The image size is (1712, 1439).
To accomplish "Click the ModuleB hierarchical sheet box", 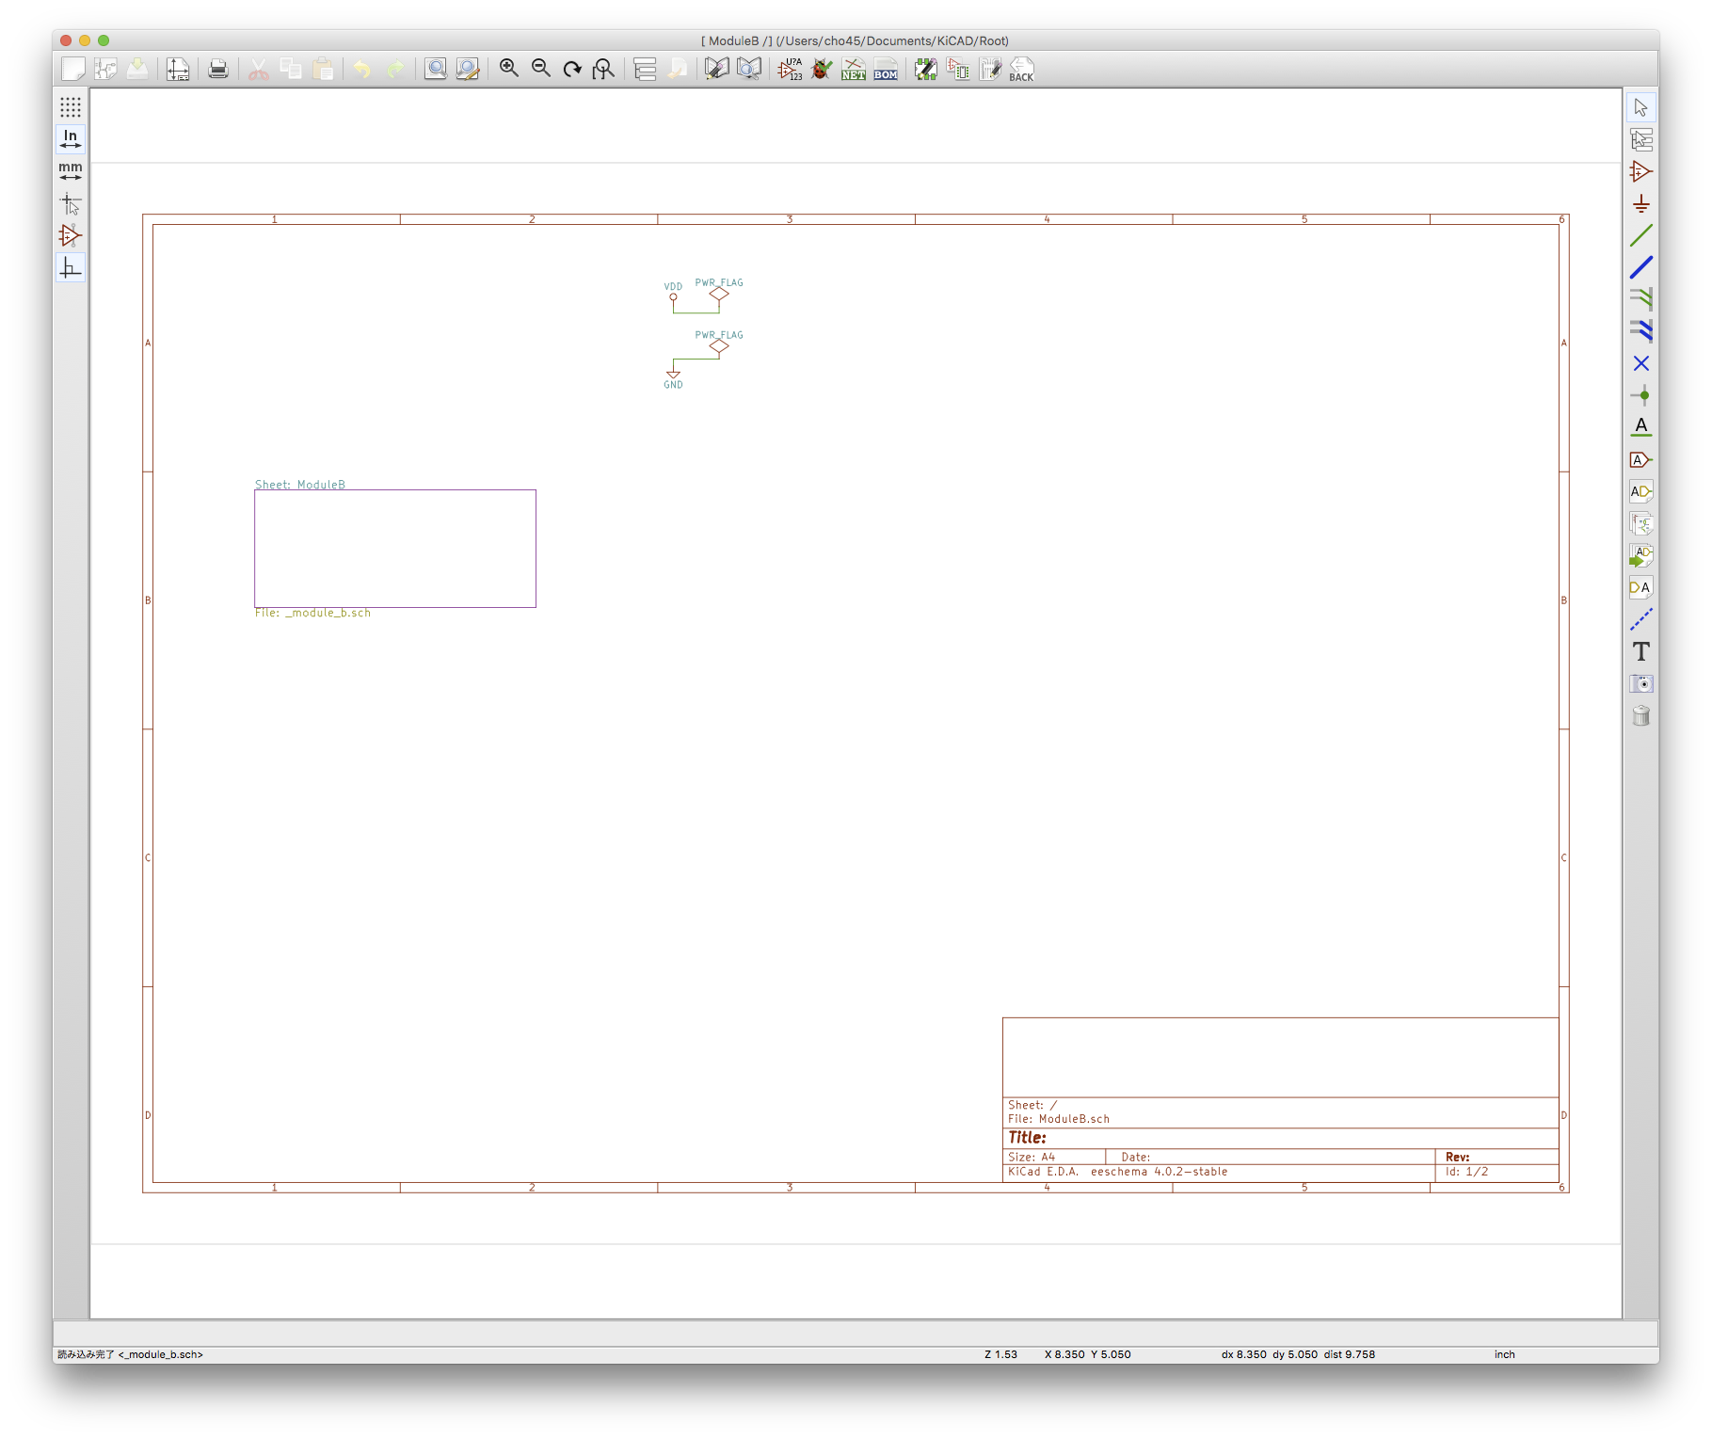I will click(x=394, y=548).
